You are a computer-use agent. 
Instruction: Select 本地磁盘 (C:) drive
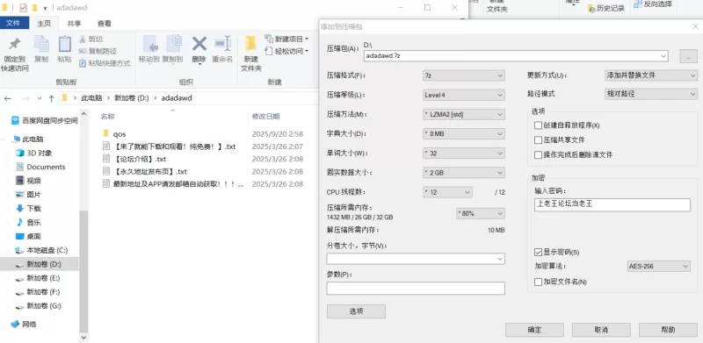tap(41, 250)
